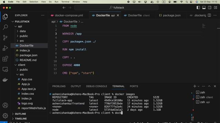Open the Apple menu
220x123 pixels.
coord(4,2)
